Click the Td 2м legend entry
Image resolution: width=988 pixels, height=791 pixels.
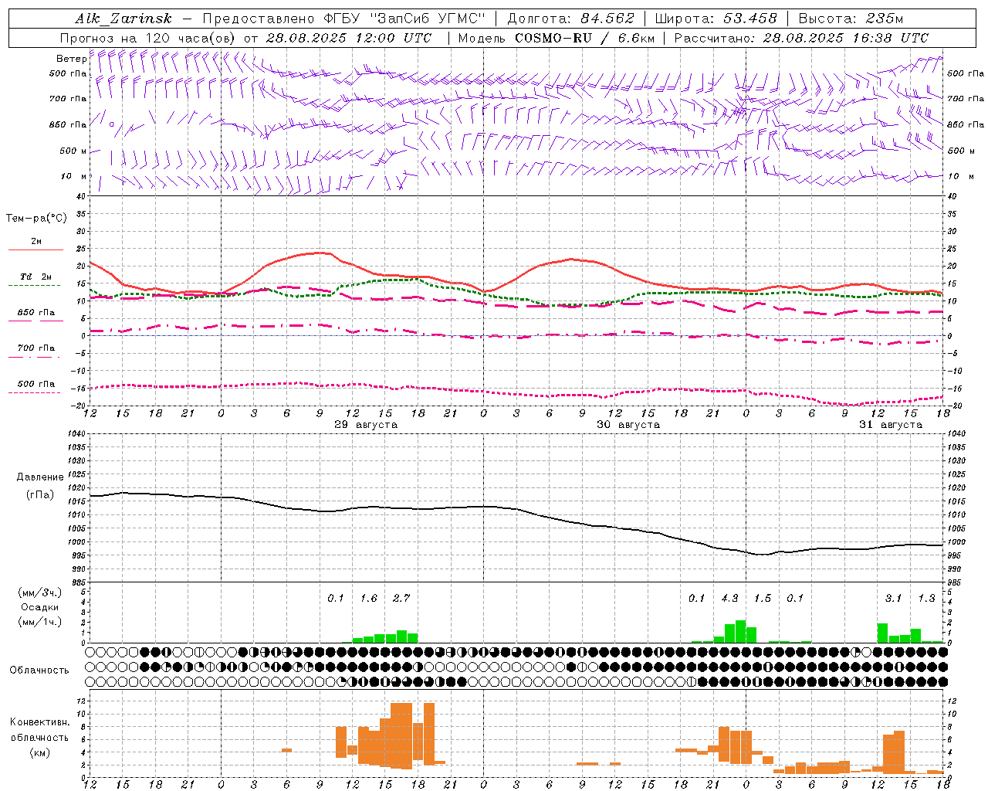[x=36, y=277]
